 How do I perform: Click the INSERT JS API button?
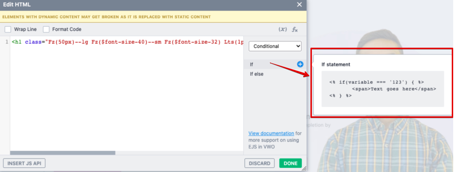[24, 163]
